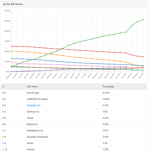Click the 60.00% y-axis label
The image size is (148, 153).
(x=7, y=11)
